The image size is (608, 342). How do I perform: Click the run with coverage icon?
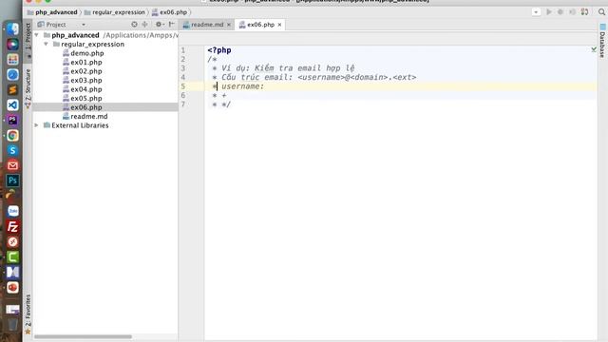[572, 12]
